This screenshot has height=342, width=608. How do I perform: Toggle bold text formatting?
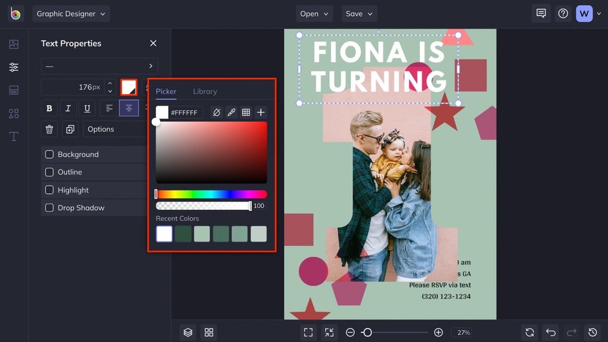[x=49, y=108]
